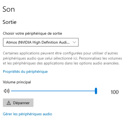Click the volume value 100
The height and width of the screenshot is (120, 127).
coord(115,92)
